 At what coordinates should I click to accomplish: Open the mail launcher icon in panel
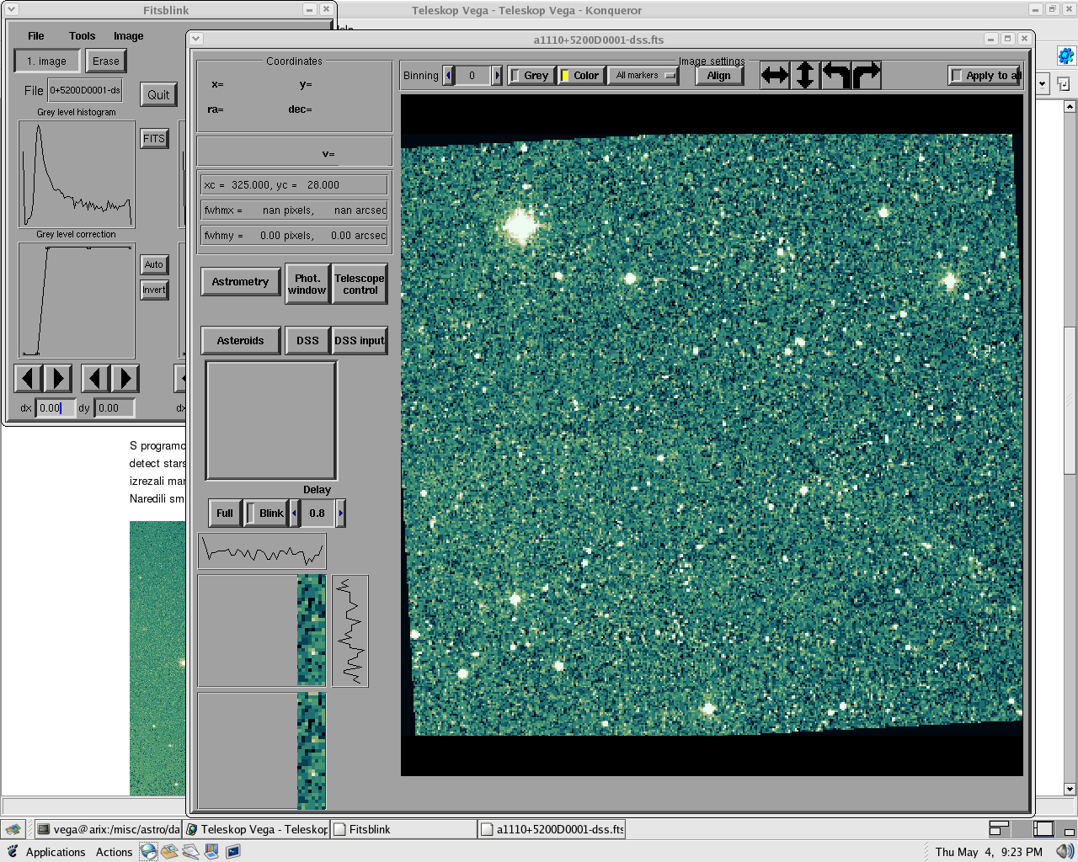point(170,851)
